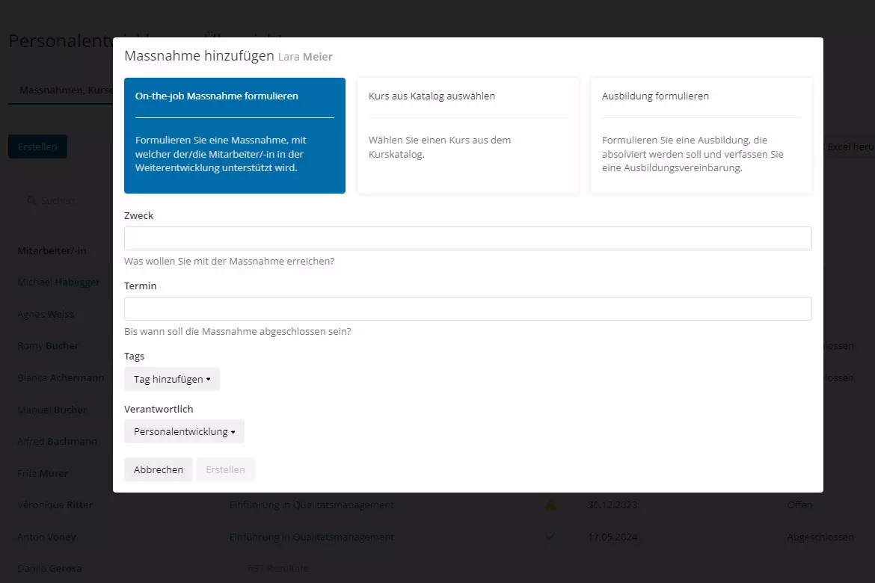Select the On-the-job Massnahme formulieren card

(234, 135)
